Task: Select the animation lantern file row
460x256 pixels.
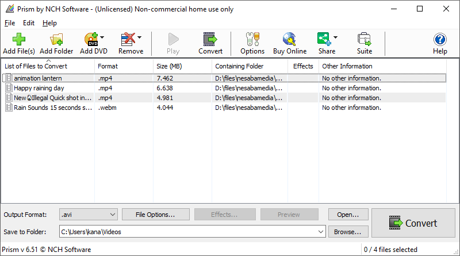Action: tap(224, 78)
